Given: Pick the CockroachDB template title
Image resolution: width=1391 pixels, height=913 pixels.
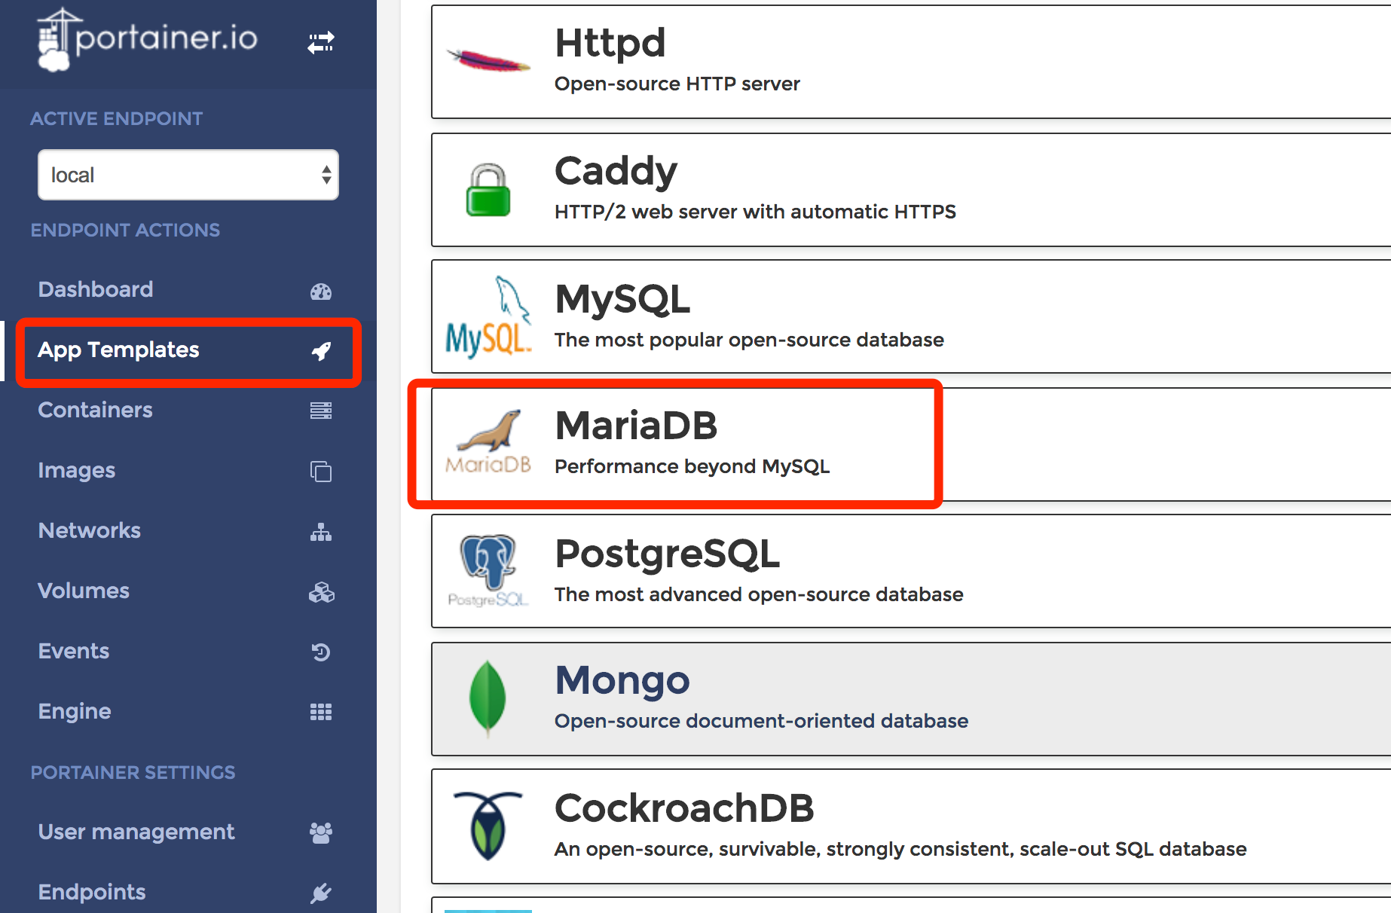Looking at the screenshot, I should point(684,808).
